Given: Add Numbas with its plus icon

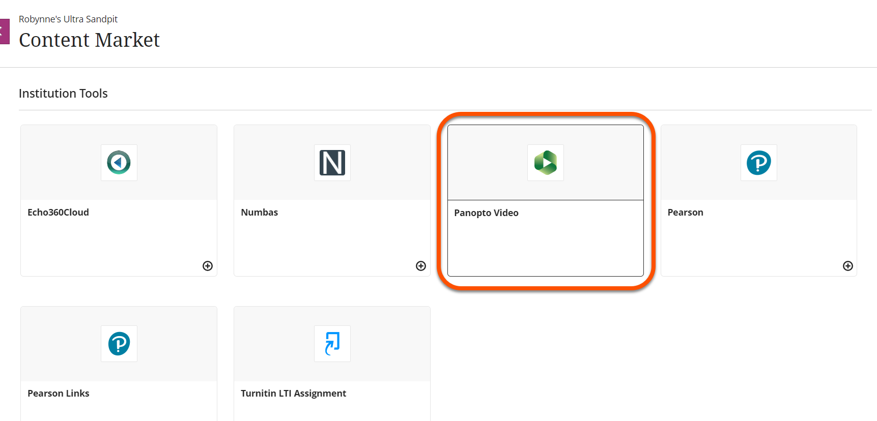Looking at the screenshot, I should coord(421,266).
